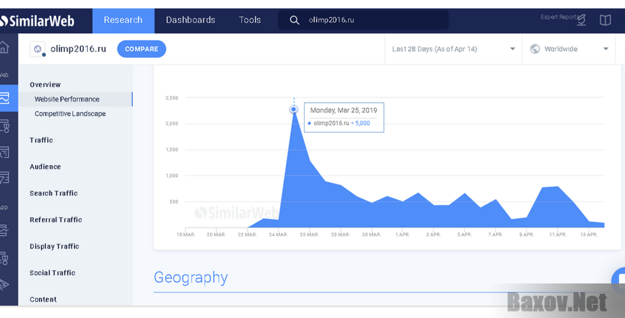Click the '28 MAR.' x-axis label
625x318 pixels.
tap(341, 234)
